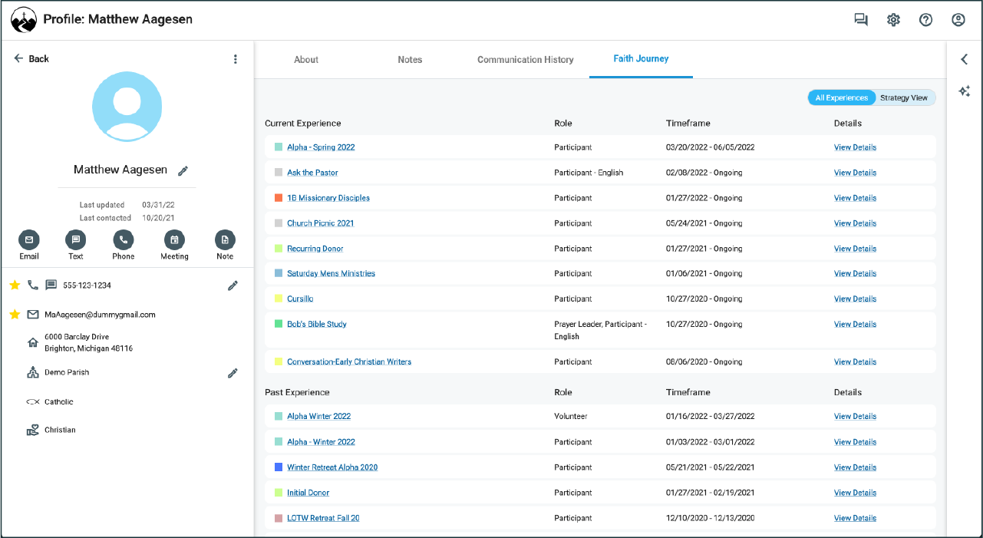Image resolution: width=983 pixels, height=538 pixels.
Task: Edit the name Matthew Aagesen pencil icon
Action: pos(183,170)
